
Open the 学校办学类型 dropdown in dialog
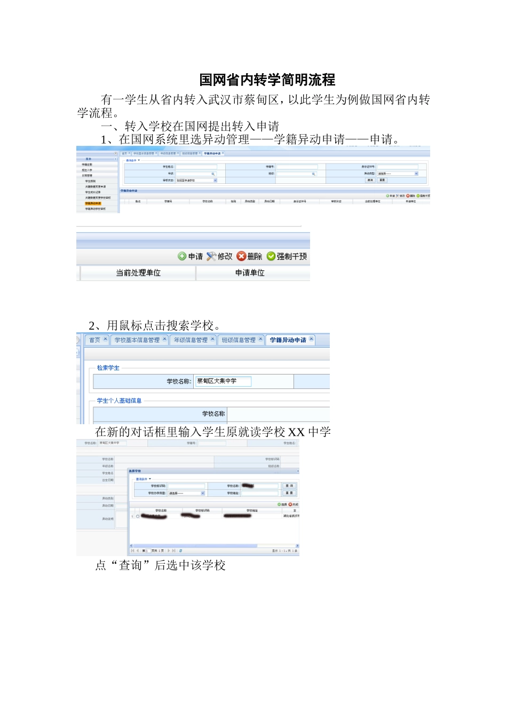tap(186, 493)
